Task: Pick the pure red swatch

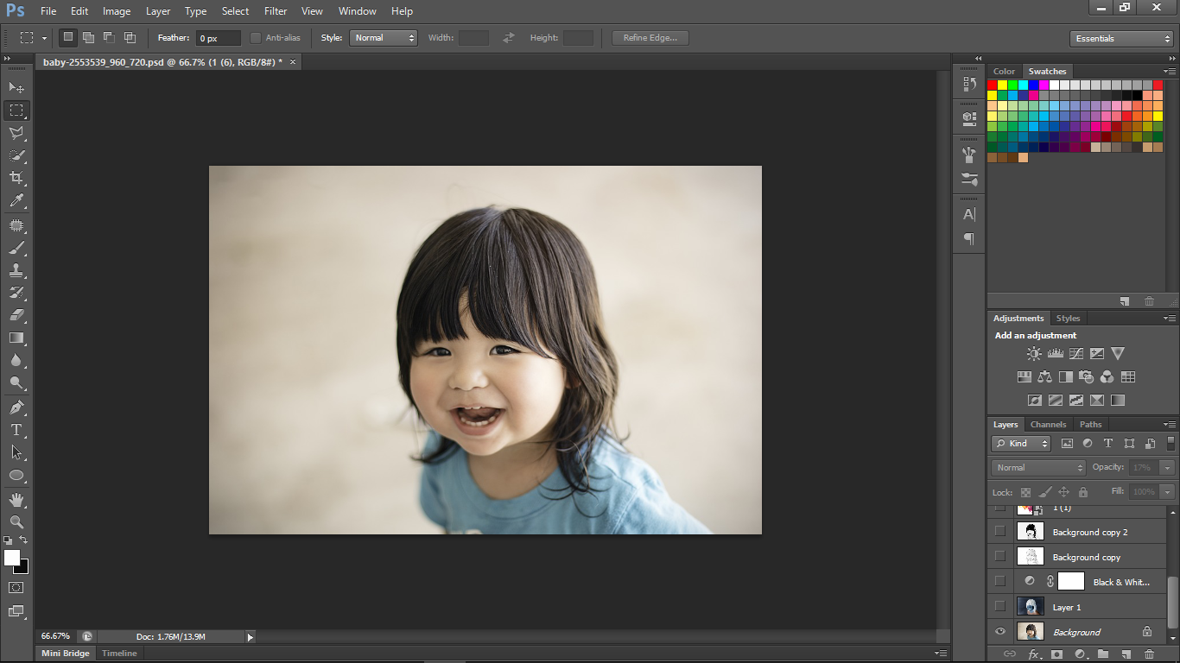Action: [x=993, y=85]
